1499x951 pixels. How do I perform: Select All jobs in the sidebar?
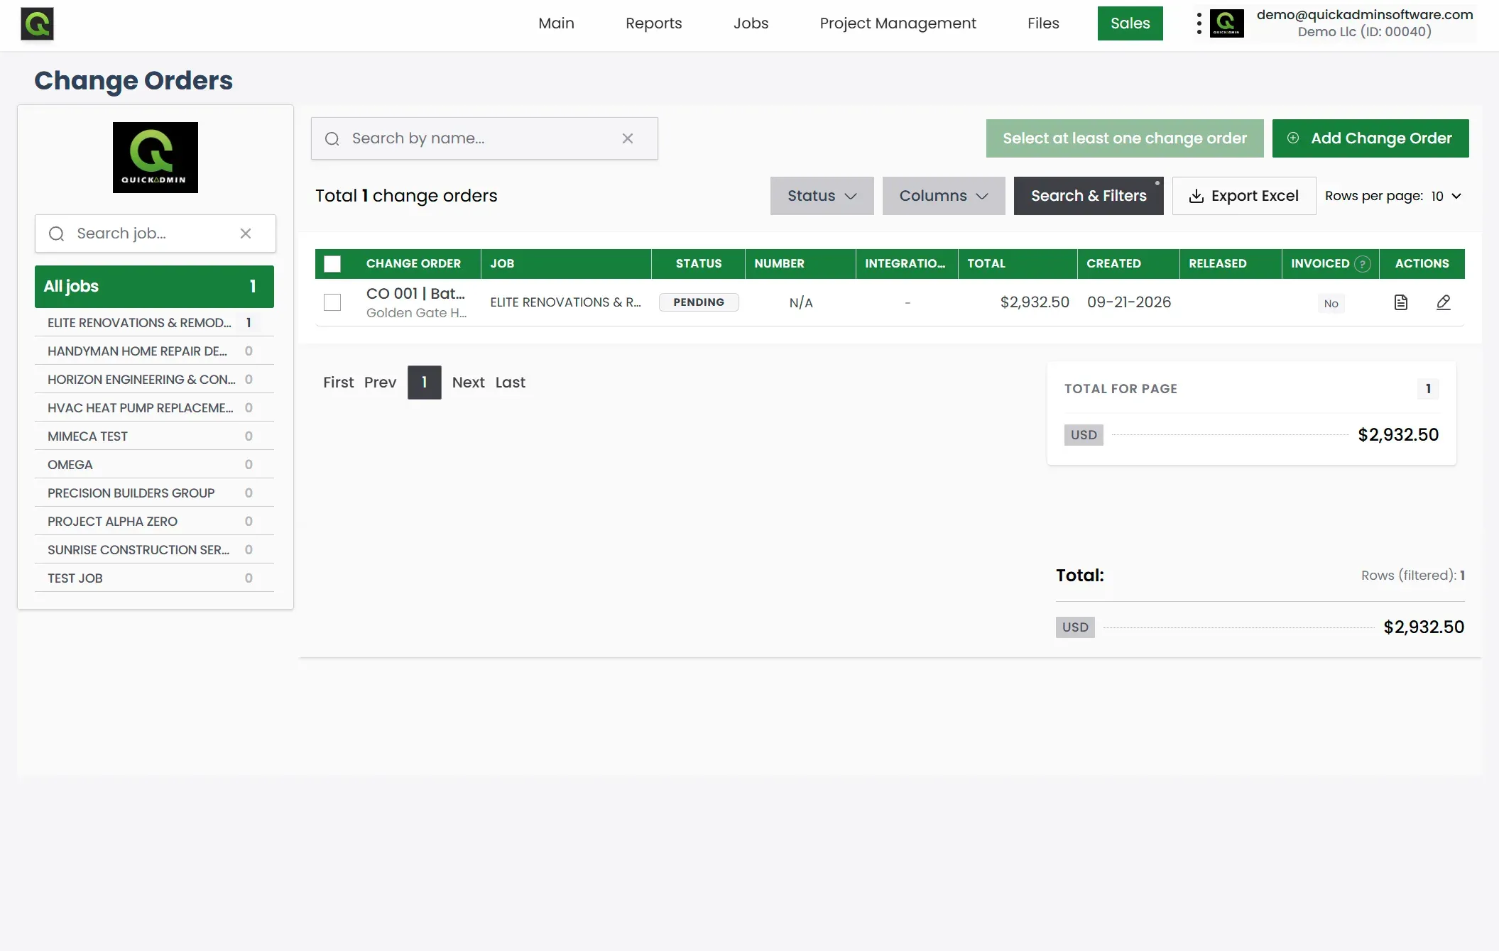pos(154,287)
